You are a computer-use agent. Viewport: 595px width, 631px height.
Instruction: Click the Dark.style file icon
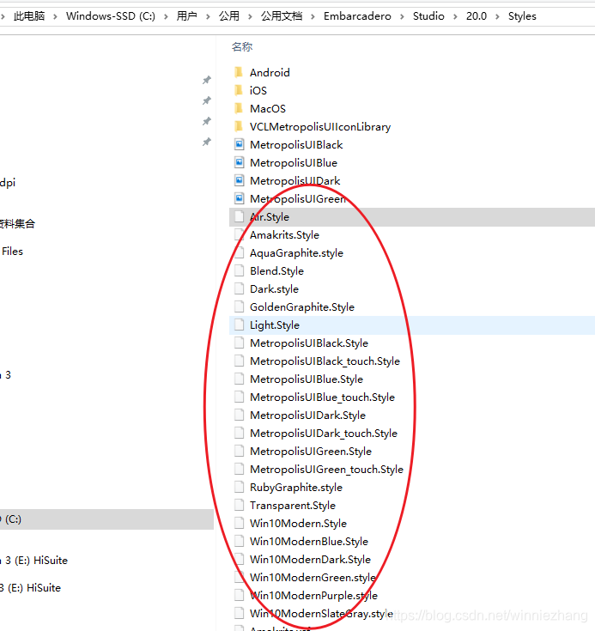tap(240, 289)
